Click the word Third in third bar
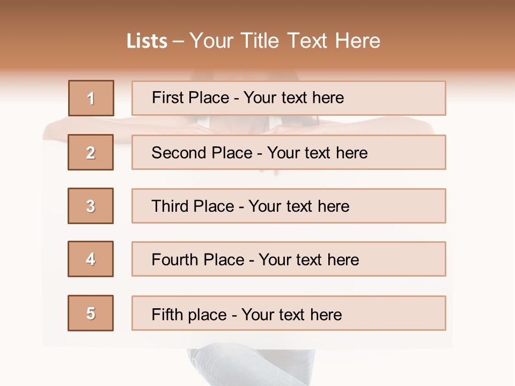The width and height of the screenshot is (515, 386). (x=170, y=206)
